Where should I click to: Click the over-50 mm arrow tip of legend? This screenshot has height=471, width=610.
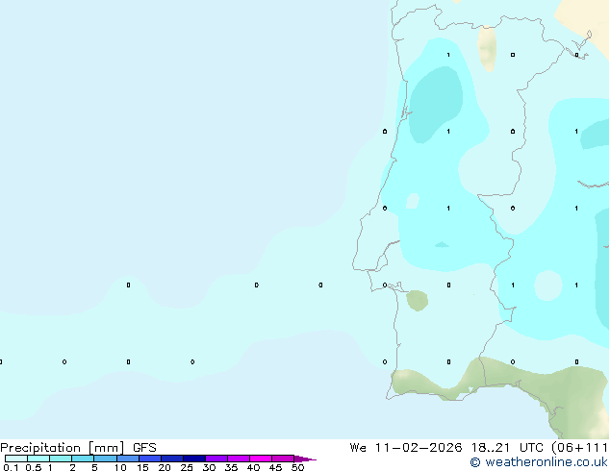click(305, 459)
